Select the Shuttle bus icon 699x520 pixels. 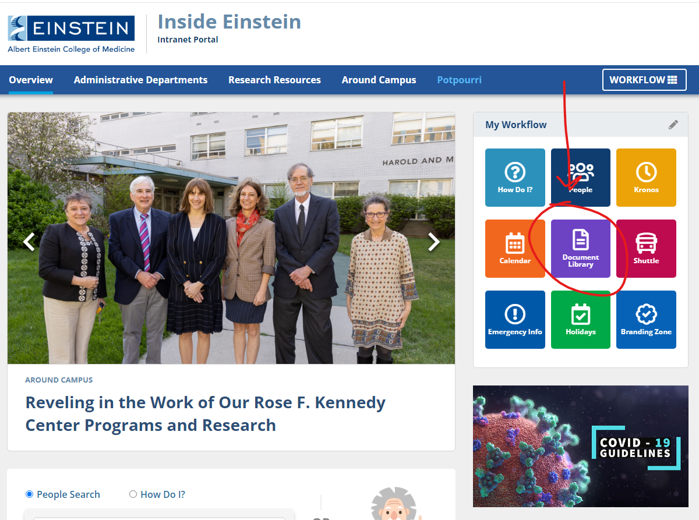[x=646, y=248]
